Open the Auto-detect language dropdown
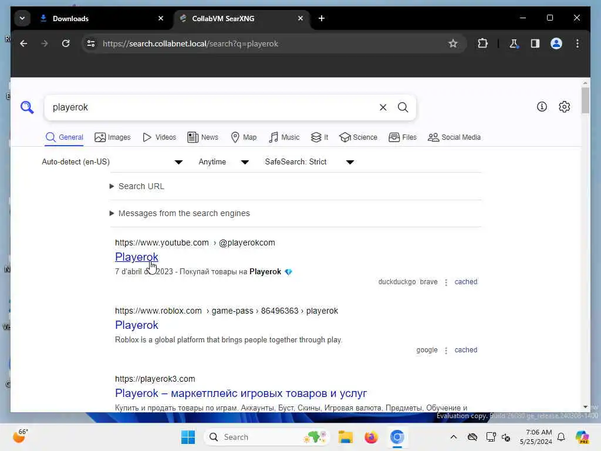Viewport: 601px width, 451px height. coord(112,162)
